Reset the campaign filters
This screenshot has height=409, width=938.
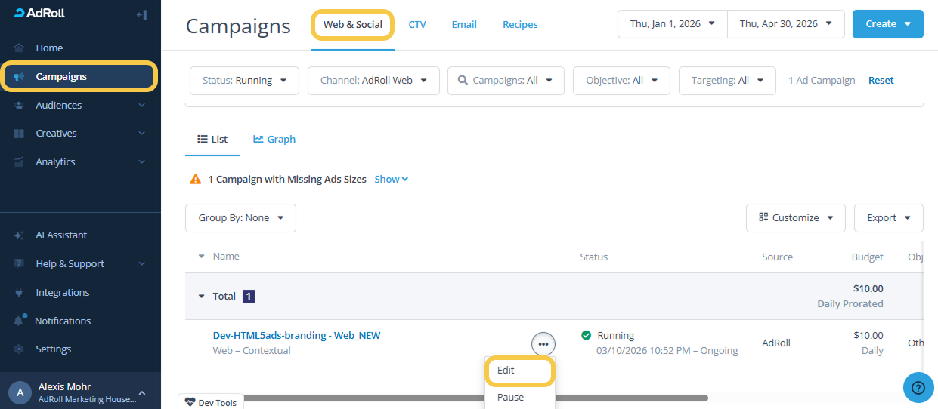click(881, 81)
